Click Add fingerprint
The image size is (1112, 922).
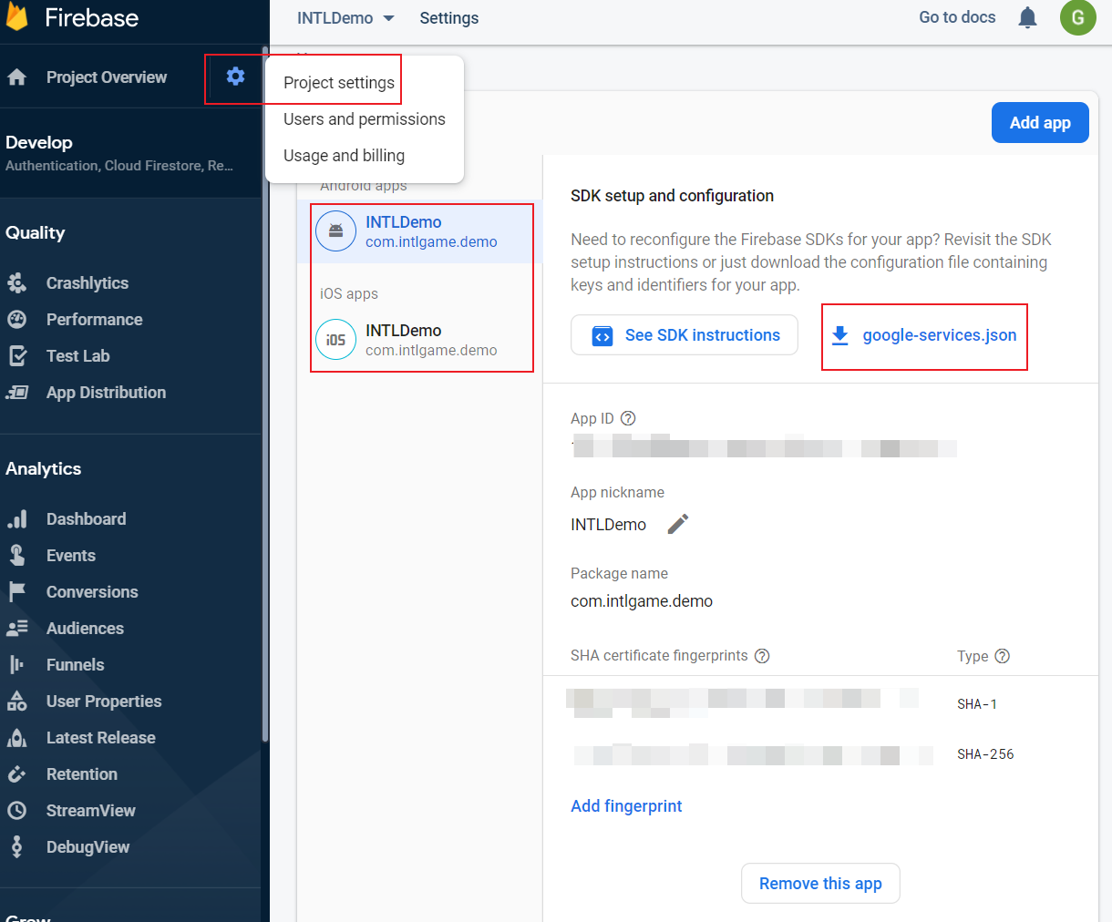[626, 805]
